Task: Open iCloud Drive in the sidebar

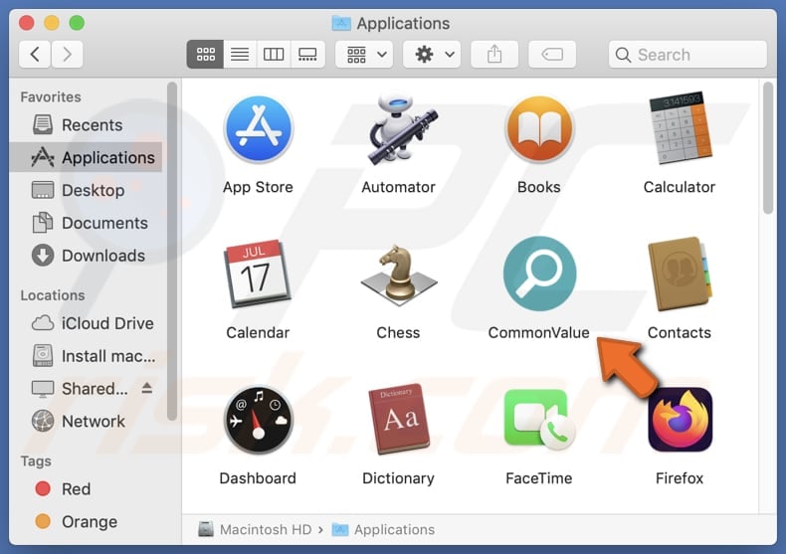Action: pyautogui.click(x=86, y=323)
